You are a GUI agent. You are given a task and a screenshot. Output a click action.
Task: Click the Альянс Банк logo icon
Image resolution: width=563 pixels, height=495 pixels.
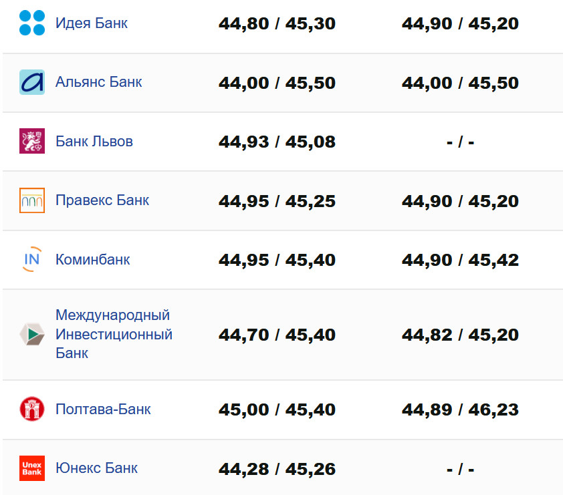pos(32,82)
